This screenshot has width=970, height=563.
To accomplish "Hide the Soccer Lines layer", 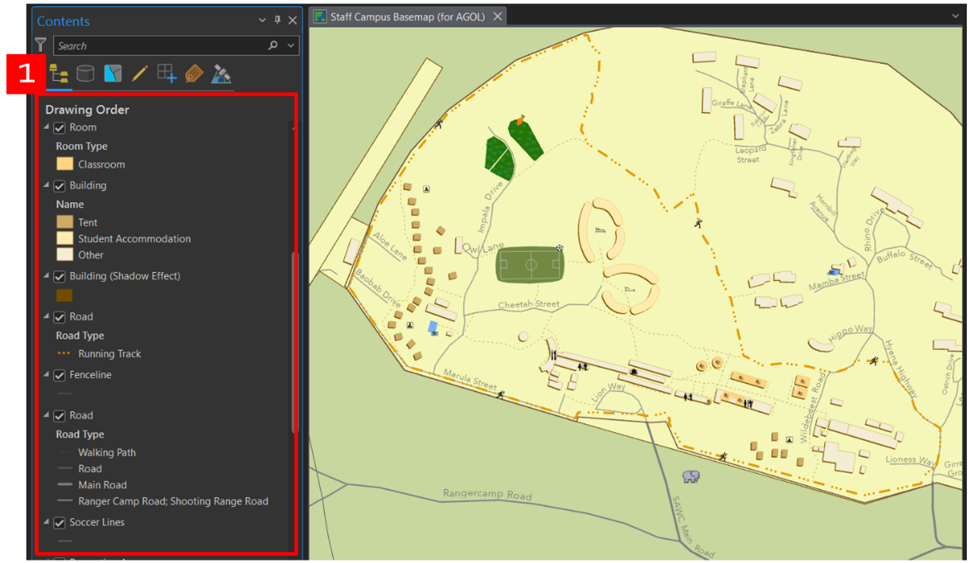I will [x=60, y=522].
